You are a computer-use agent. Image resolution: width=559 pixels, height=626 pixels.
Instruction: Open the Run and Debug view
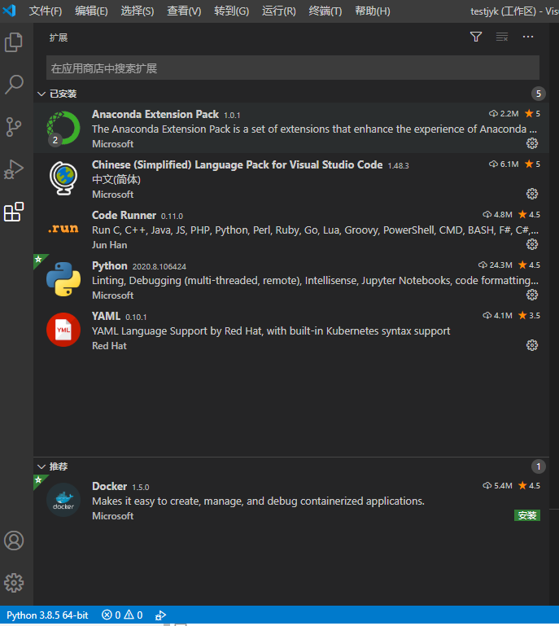tap(14, 169)
